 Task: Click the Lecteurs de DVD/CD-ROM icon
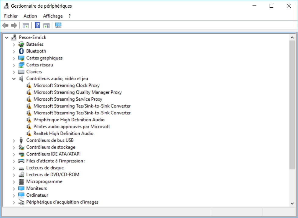point(21,174)
